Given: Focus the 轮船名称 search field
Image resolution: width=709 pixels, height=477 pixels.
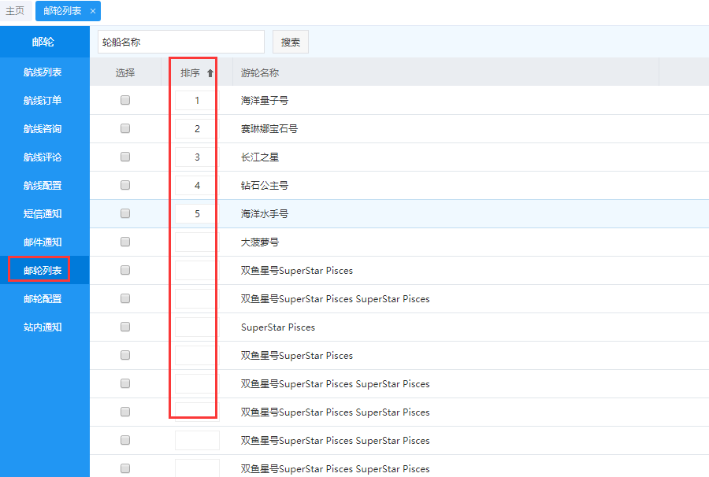Looking at the screenshot, I should click(180, 43).
